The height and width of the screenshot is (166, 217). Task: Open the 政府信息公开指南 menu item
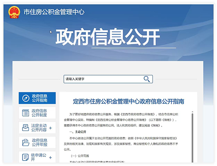pos(37,98)
